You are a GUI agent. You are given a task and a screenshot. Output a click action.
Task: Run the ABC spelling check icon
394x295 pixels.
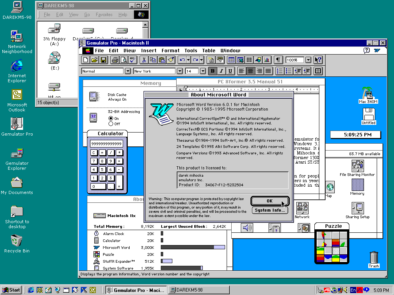[133, 60]
